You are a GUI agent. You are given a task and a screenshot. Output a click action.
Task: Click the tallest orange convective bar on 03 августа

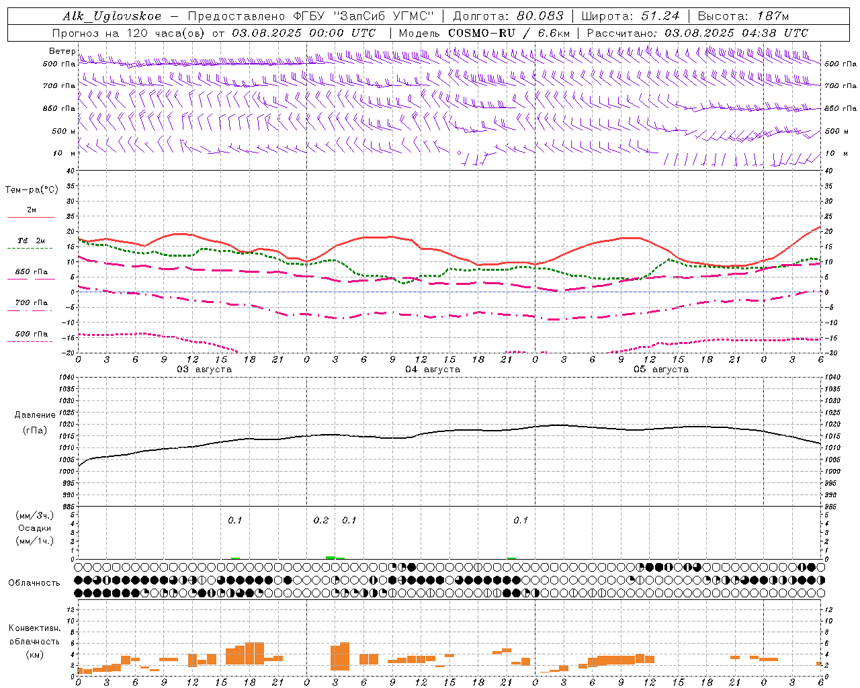click(x=255, y=654)
